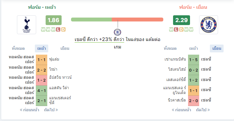Select ทั้งหมด tab in Chelsea form section
234x121 pixels.
[170, 48]
